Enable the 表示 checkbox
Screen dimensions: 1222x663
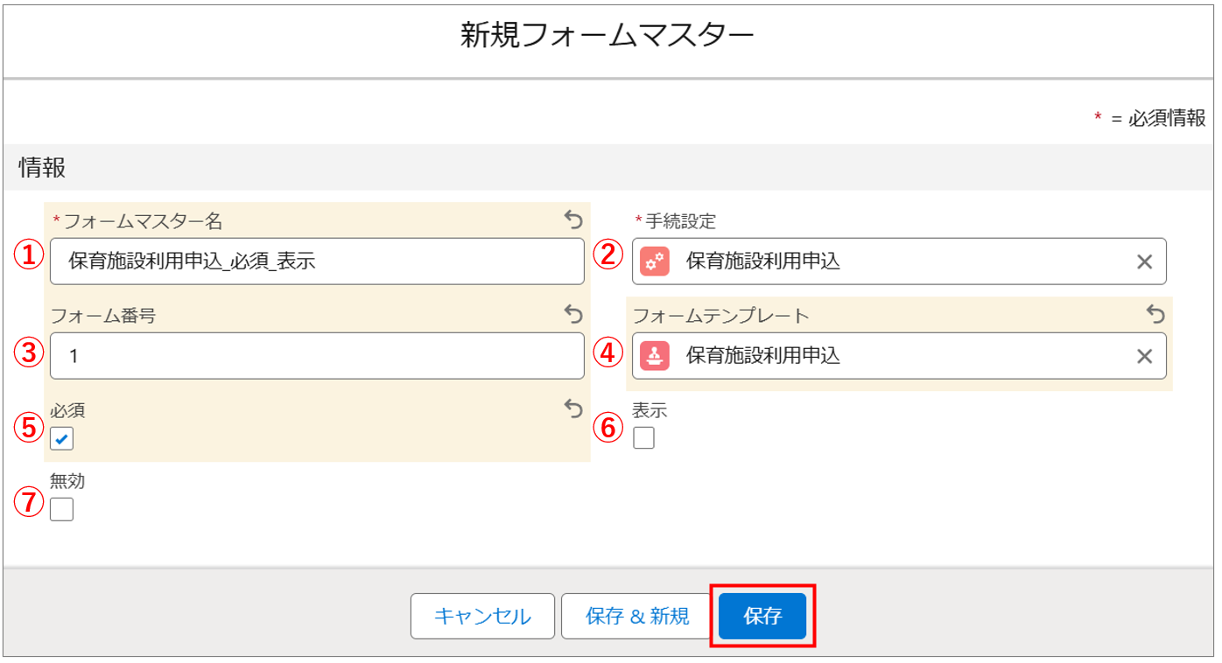pos(643,438)
